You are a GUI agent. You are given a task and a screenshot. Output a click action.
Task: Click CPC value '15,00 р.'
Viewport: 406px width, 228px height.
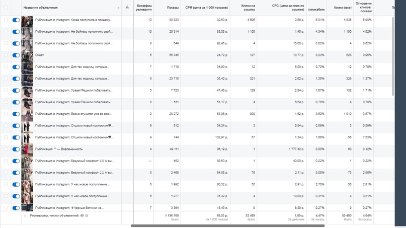(x=298, y=43)
